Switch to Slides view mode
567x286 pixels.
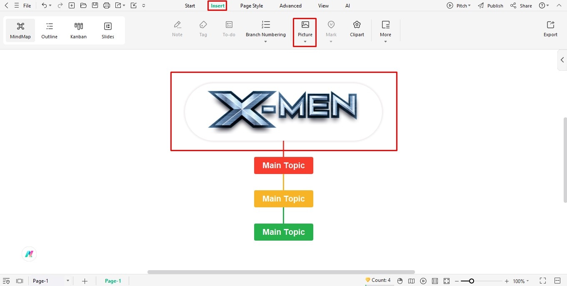pos(108,30)
